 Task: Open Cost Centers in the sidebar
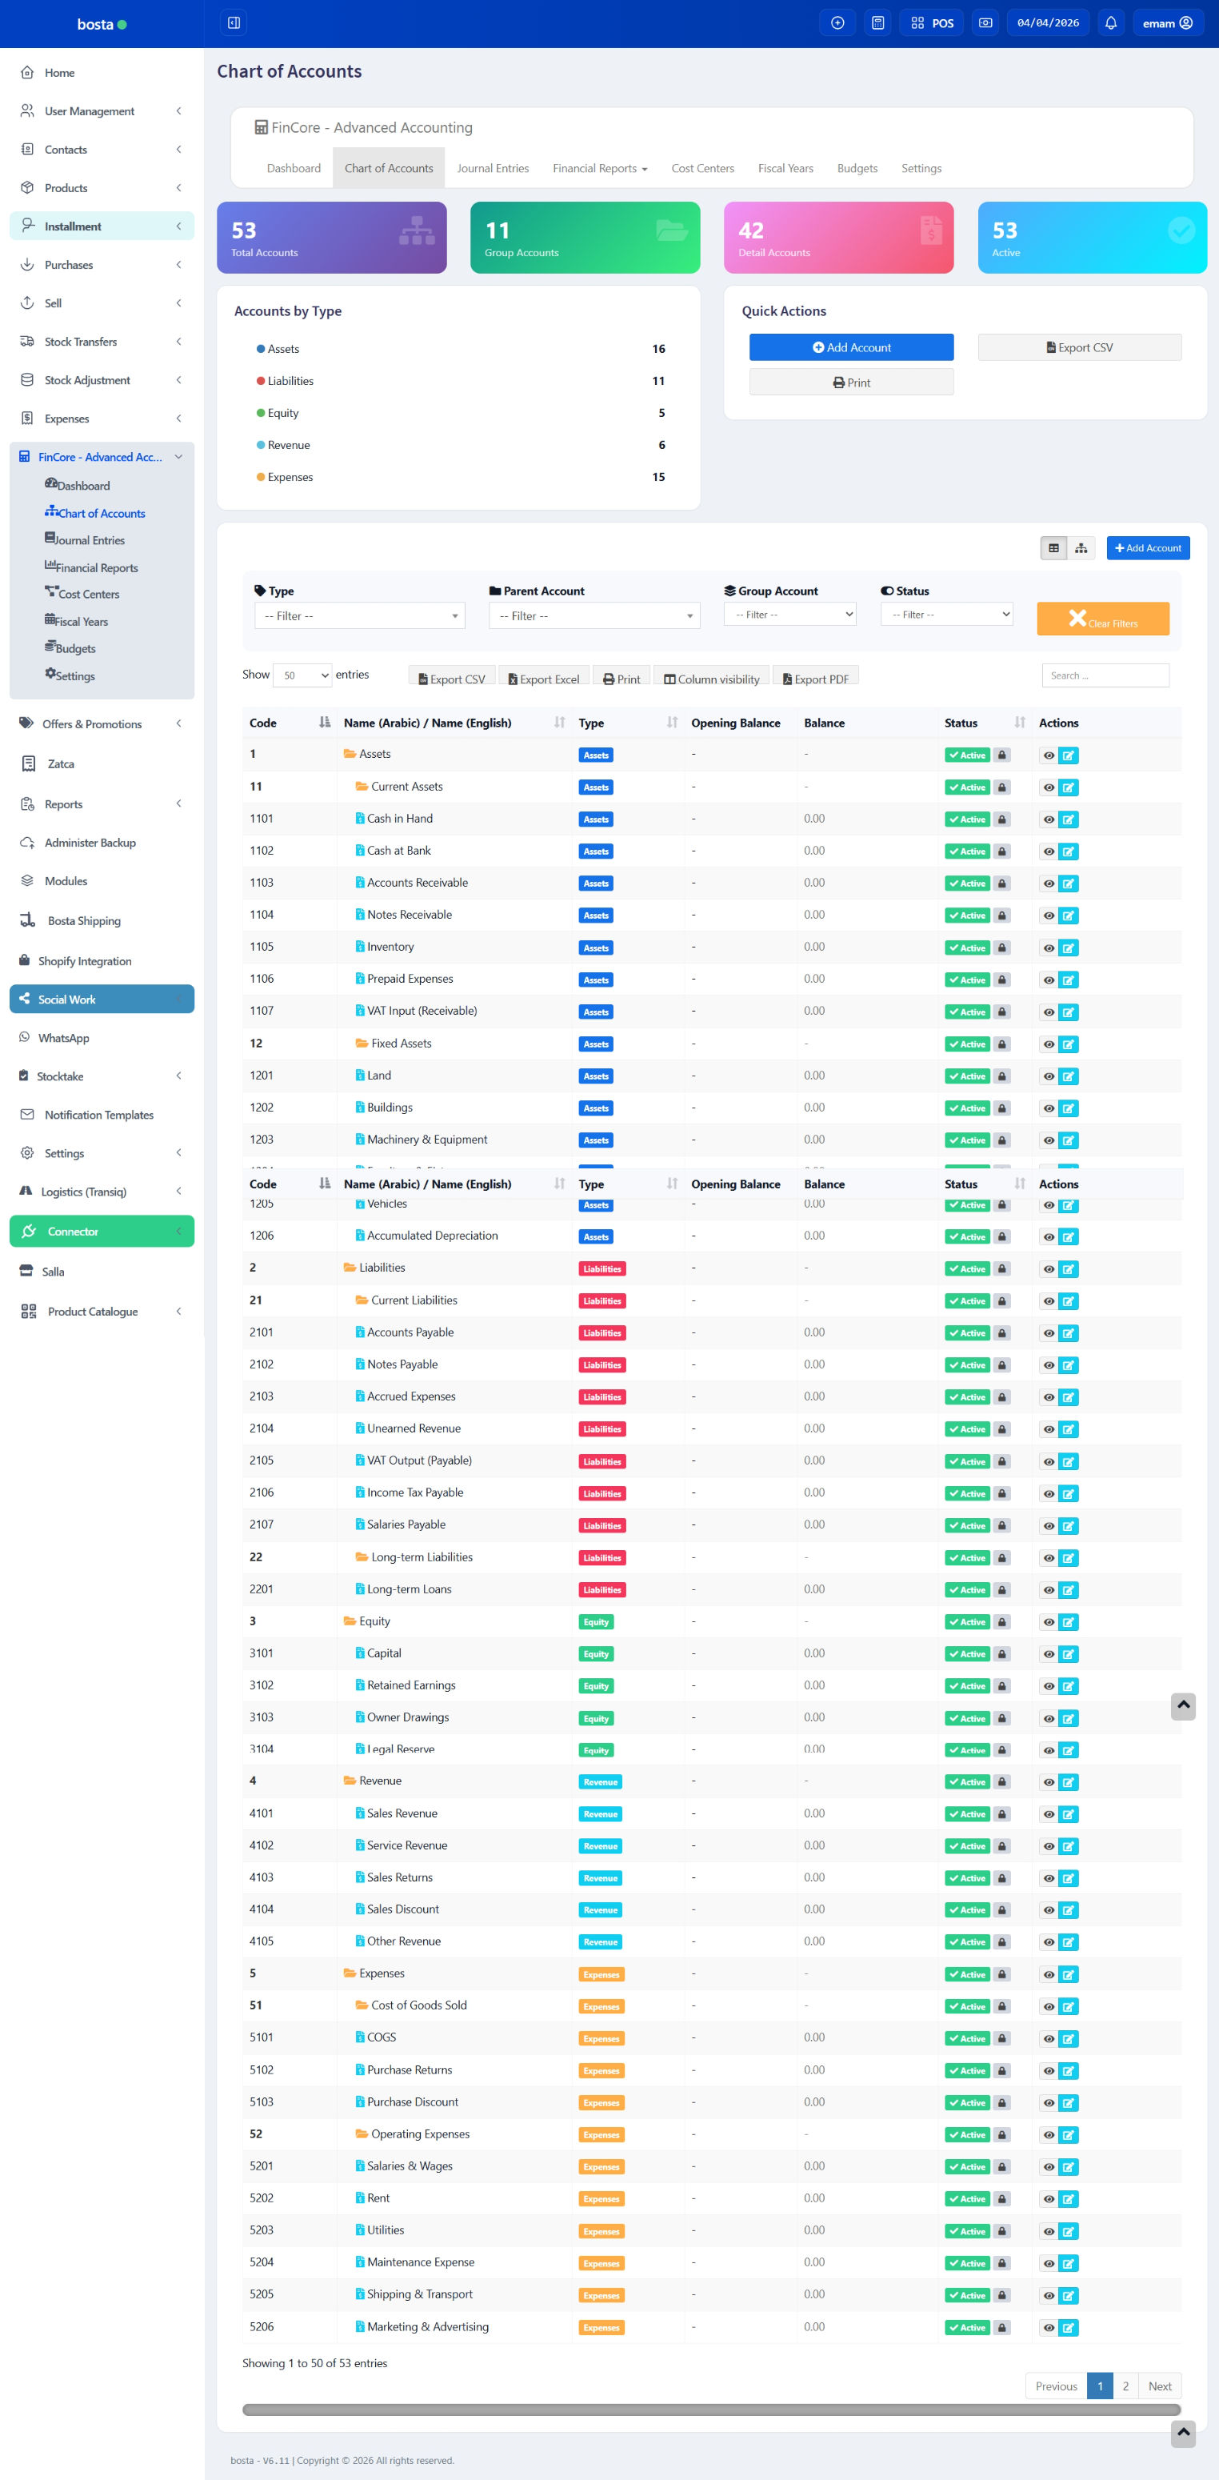(x=87, y=594)
